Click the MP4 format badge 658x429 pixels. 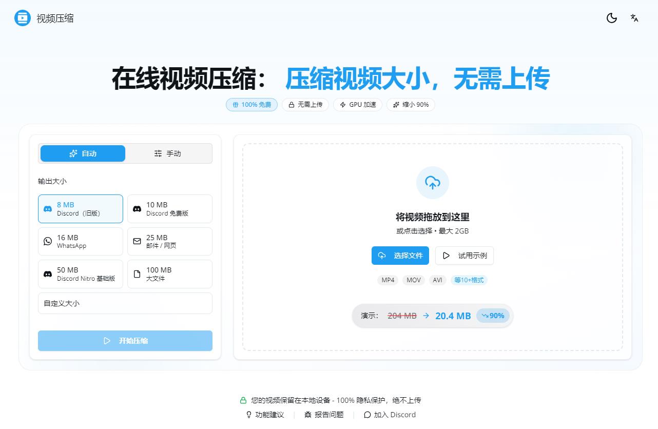pos(388,280)
